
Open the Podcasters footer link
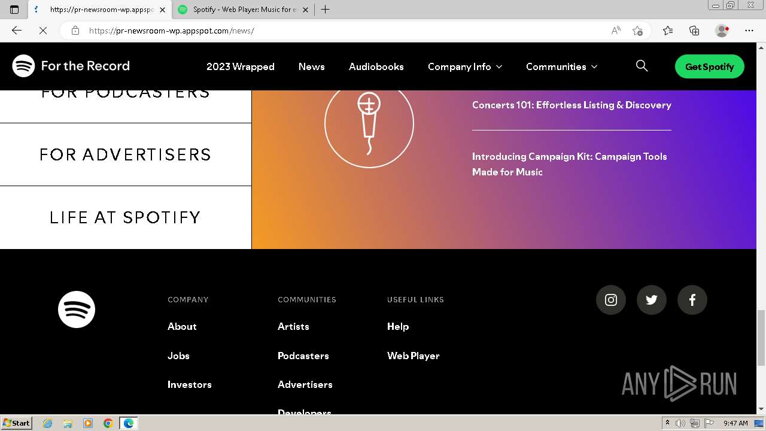(303, 356)
